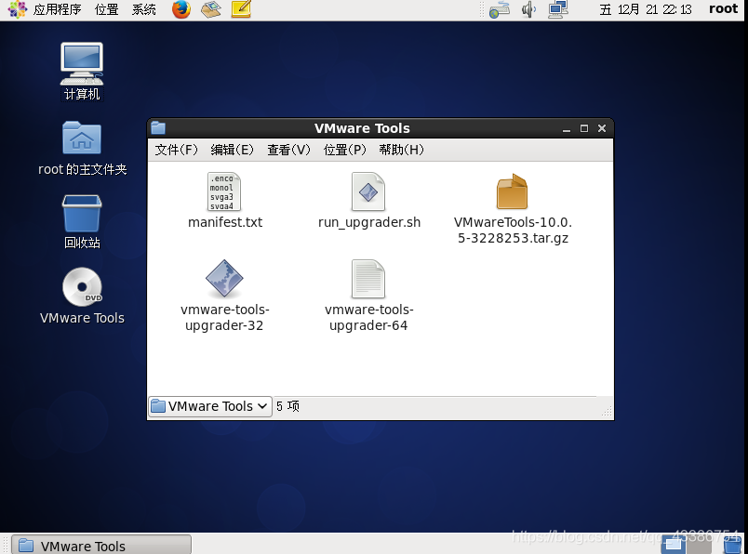Open the yellow notes launcher icon
Image resolution: width=748 pixels, height=554 pixels.
[x=241, y=9]
